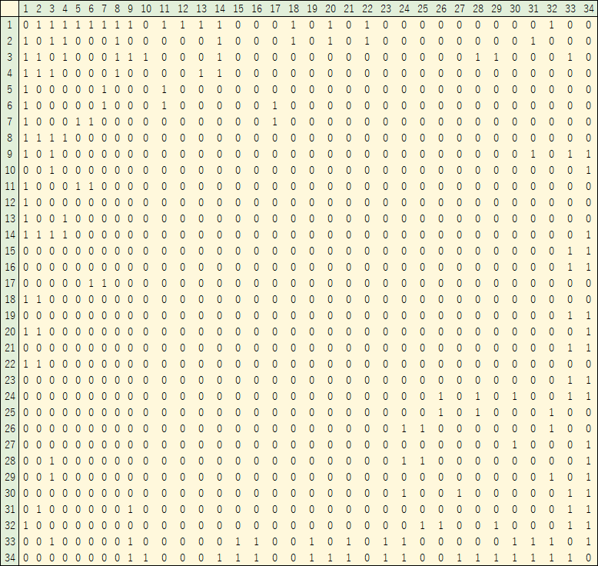Viewport: 598px width, 566px height.
Task: Click the 1 at row 24, column 26
Action: pos(441,397)
